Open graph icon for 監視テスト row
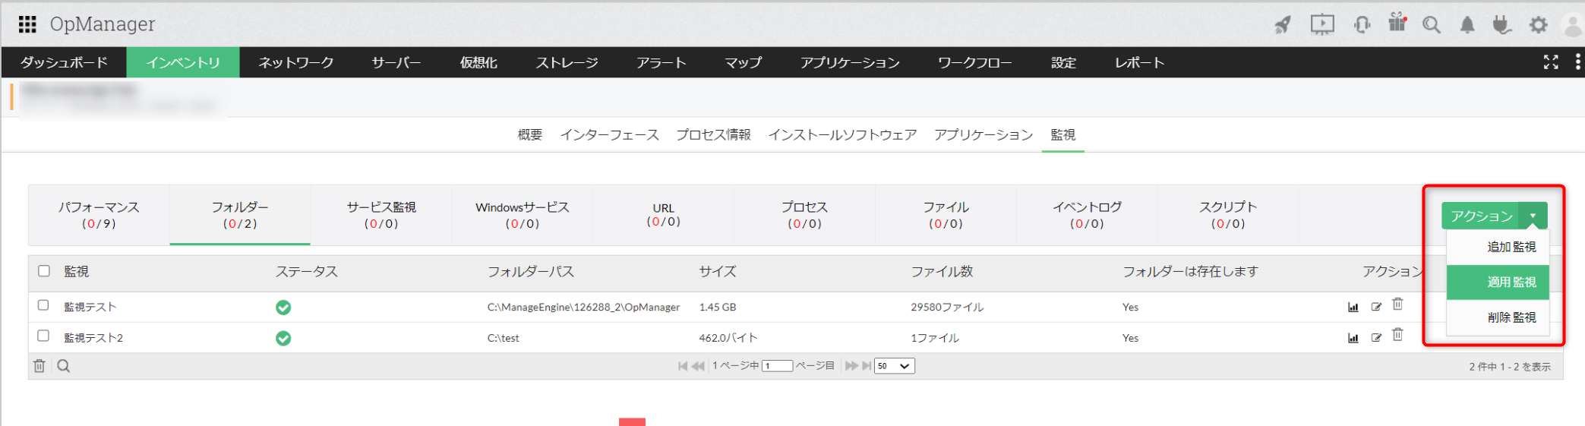 pyautogui.click(x=1353, y=307)
